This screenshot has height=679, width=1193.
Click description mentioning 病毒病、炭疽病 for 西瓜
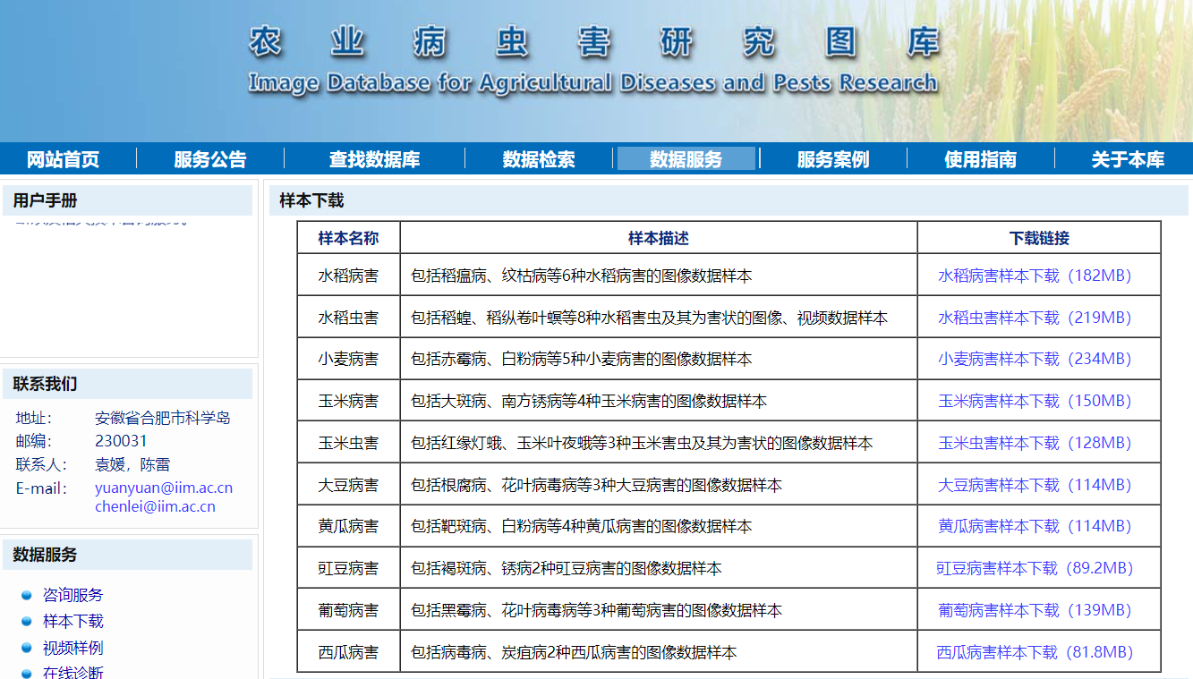coord(574,652)
